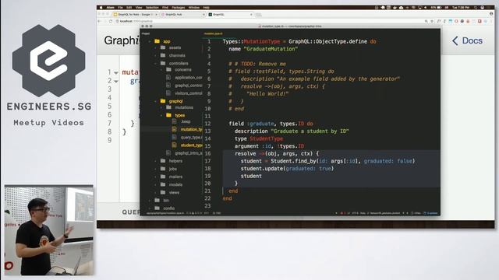Click the battery status icon
Screen dimensions: 499x280
pos(440,7)
